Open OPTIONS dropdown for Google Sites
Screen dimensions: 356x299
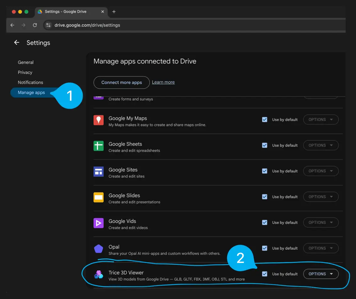(321, 171)
